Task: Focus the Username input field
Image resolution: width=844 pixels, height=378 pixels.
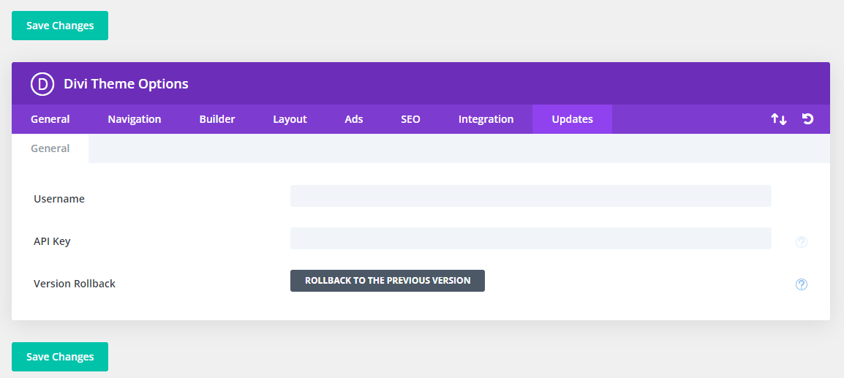Action: 531,196
